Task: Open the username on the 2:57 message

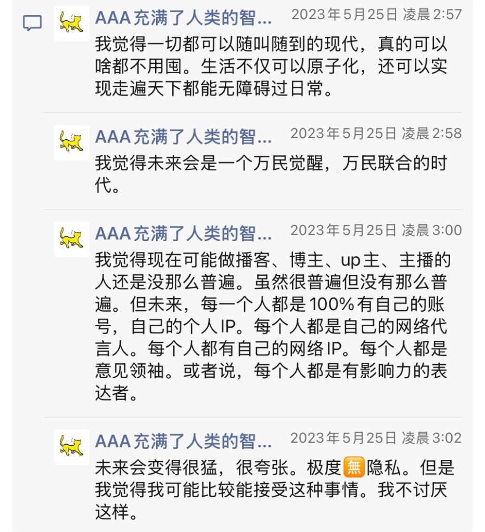Action: click(183, 20)
